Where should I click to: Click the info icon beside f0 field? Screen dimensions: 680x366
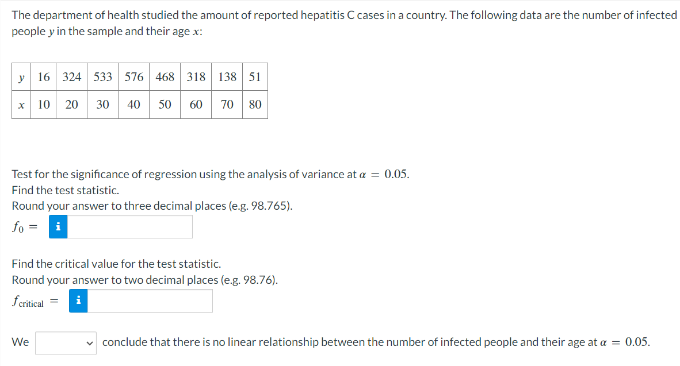click(x=58, y=226)
